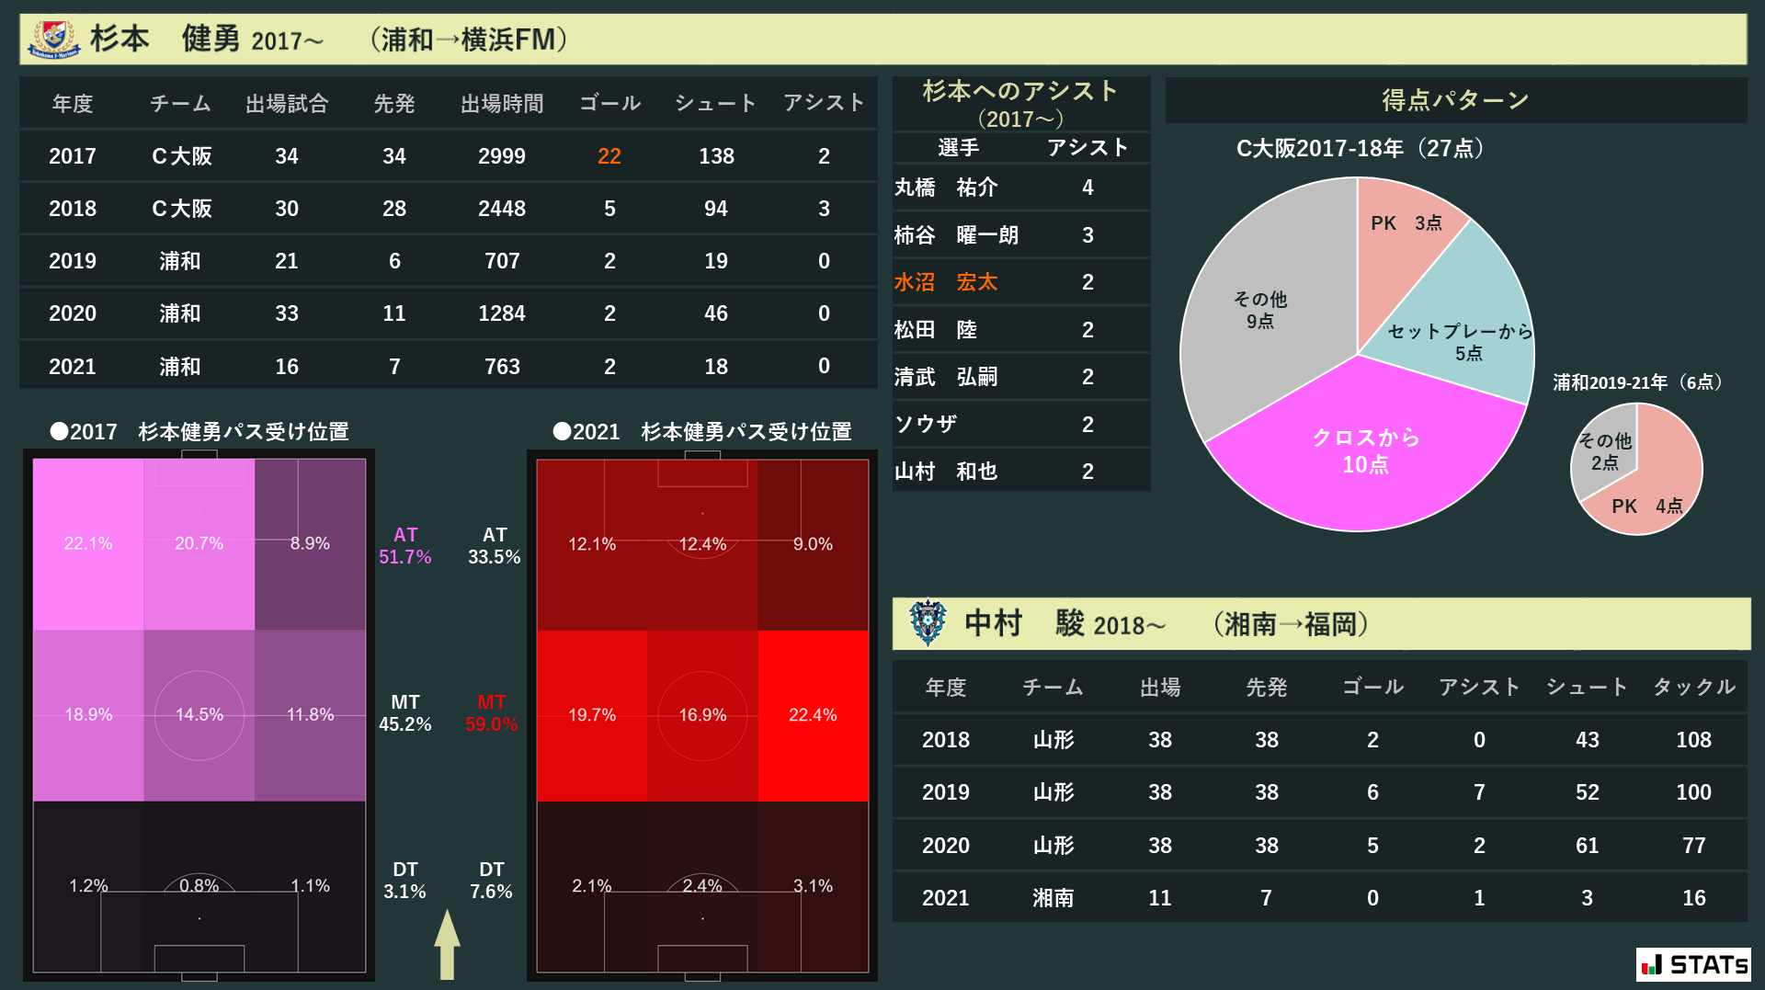Click the 11.8% zone on 2017 pitch
This screenshot has width=1765, height=990.
tap(310, 714)
